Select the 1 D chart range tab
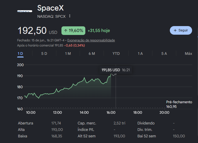 tap(20, 54)
